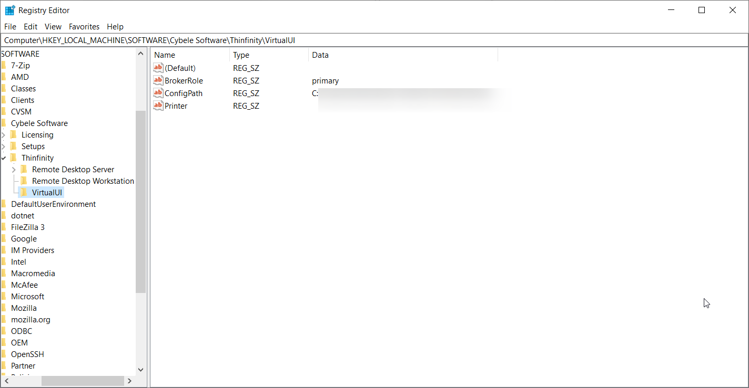
Task: Expand the Licensing key
Action: (x=4, y=135)
